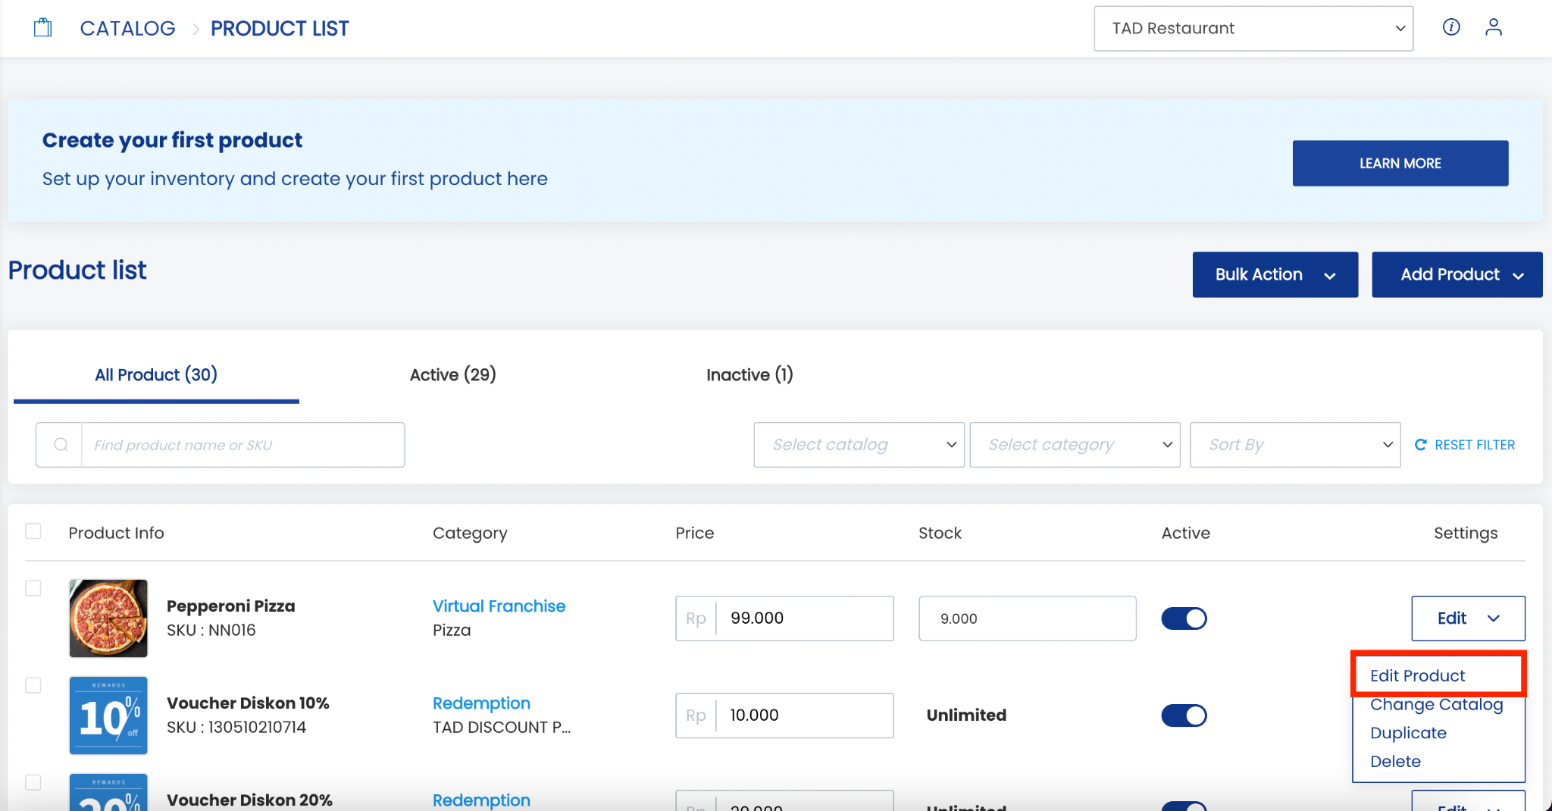Click SKU : NN016 text
This screenshot has width=1552, height=811.
pos(211,631)
